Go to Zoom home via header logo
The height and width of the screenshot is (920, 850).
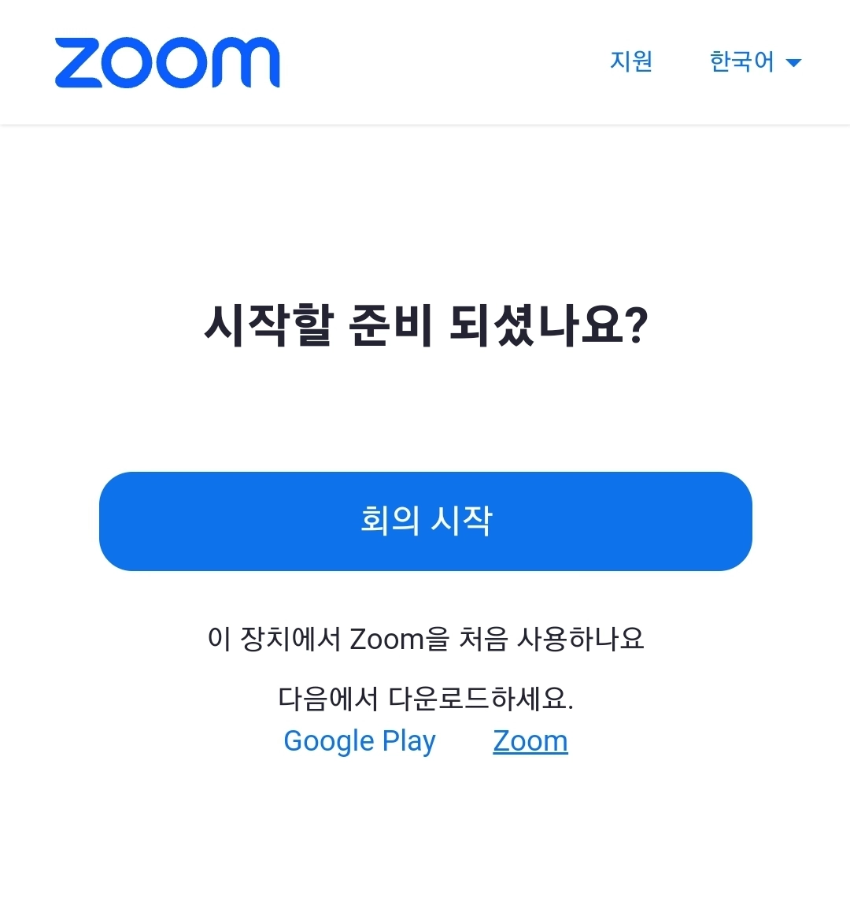point(167,63)
